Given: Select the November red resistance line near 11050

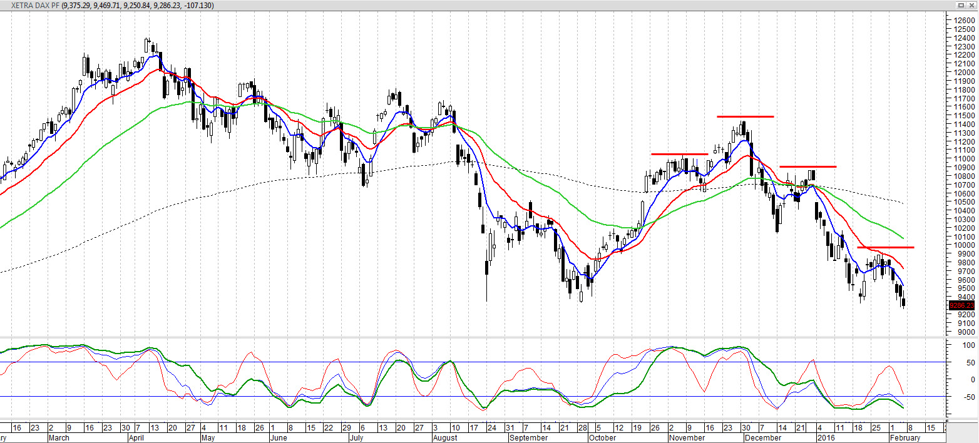Looking at the screenshot, I should click(679, 154).
